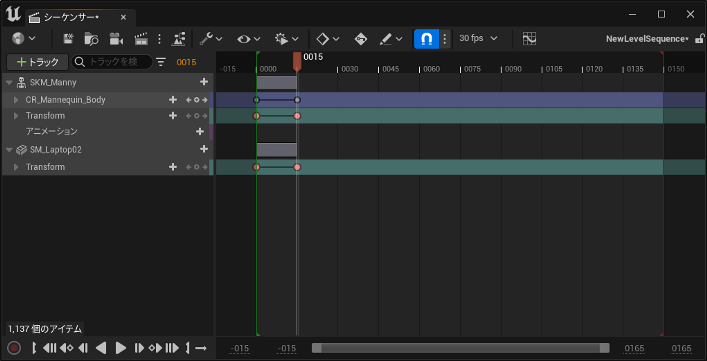Click the timeline view range scrollbar
This screenshot has width=707, height=361.
click(461, 348)
